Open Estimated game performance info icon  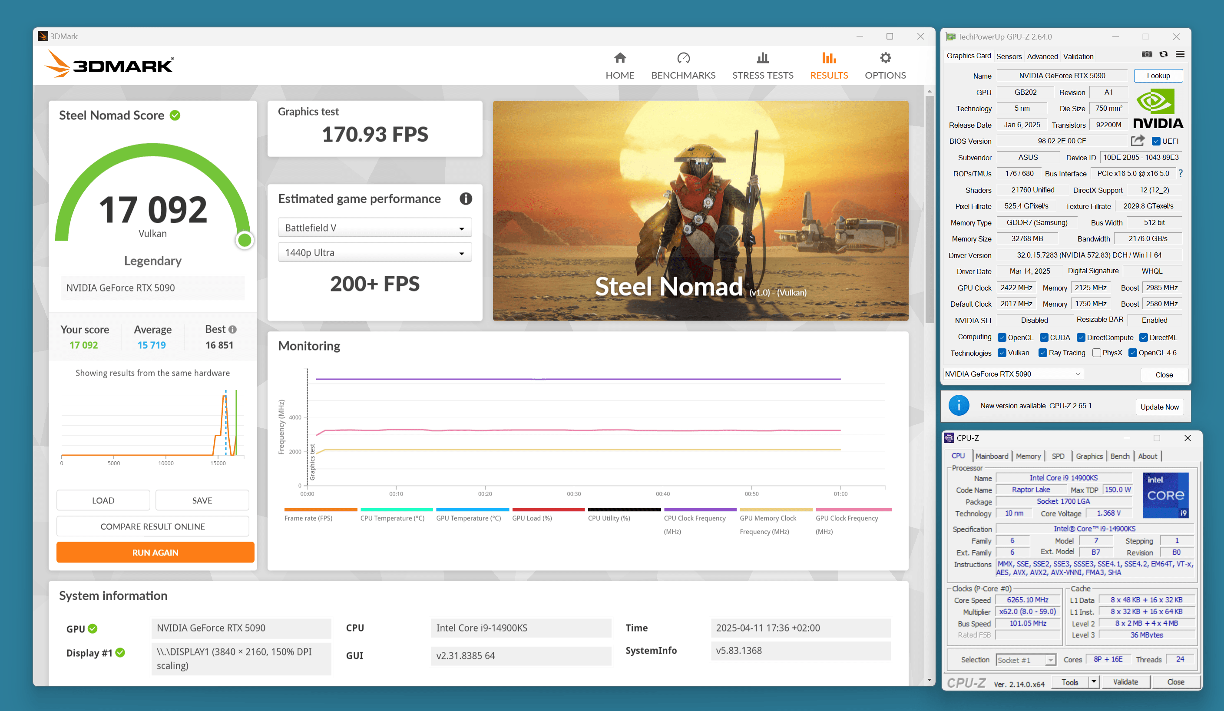[465, 198]
